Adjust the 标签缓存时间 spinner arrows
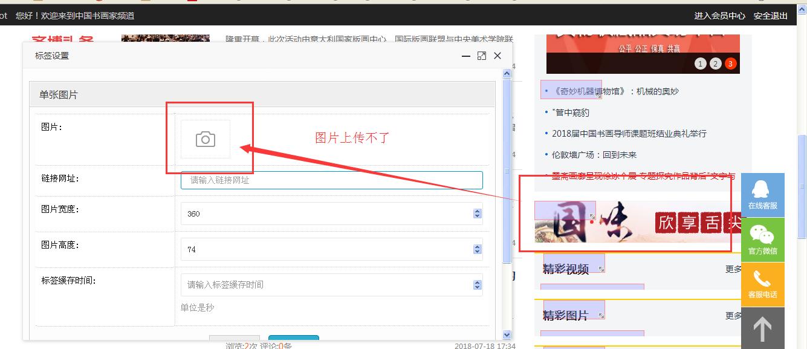 477,285
